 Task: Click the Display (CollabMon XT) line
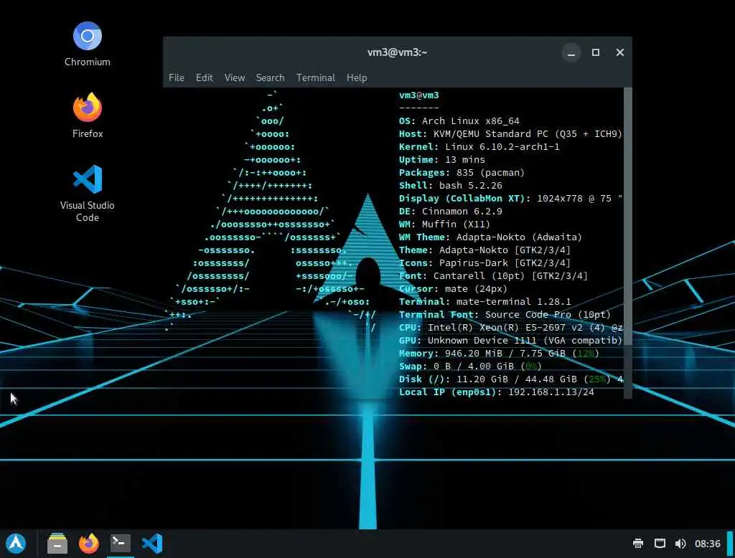point(510,198)
